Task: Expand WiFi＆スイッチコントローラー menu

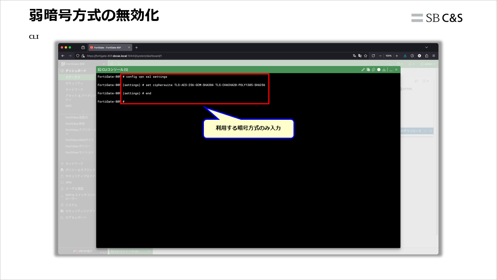Action: (77, 196)
